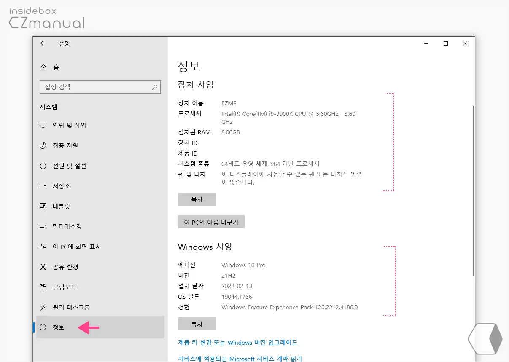Click the edition value Windows 10 Pro
Screen dimensions: 509x362
(243, 265)
